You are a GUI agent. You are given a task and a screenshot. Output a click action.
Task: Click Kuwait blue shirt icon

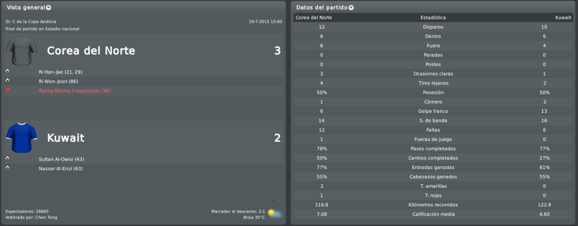21,138
